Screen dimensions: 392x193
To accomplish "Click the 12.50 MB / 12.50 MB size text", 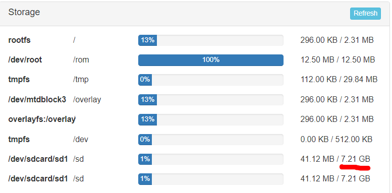I will point(338,60).
